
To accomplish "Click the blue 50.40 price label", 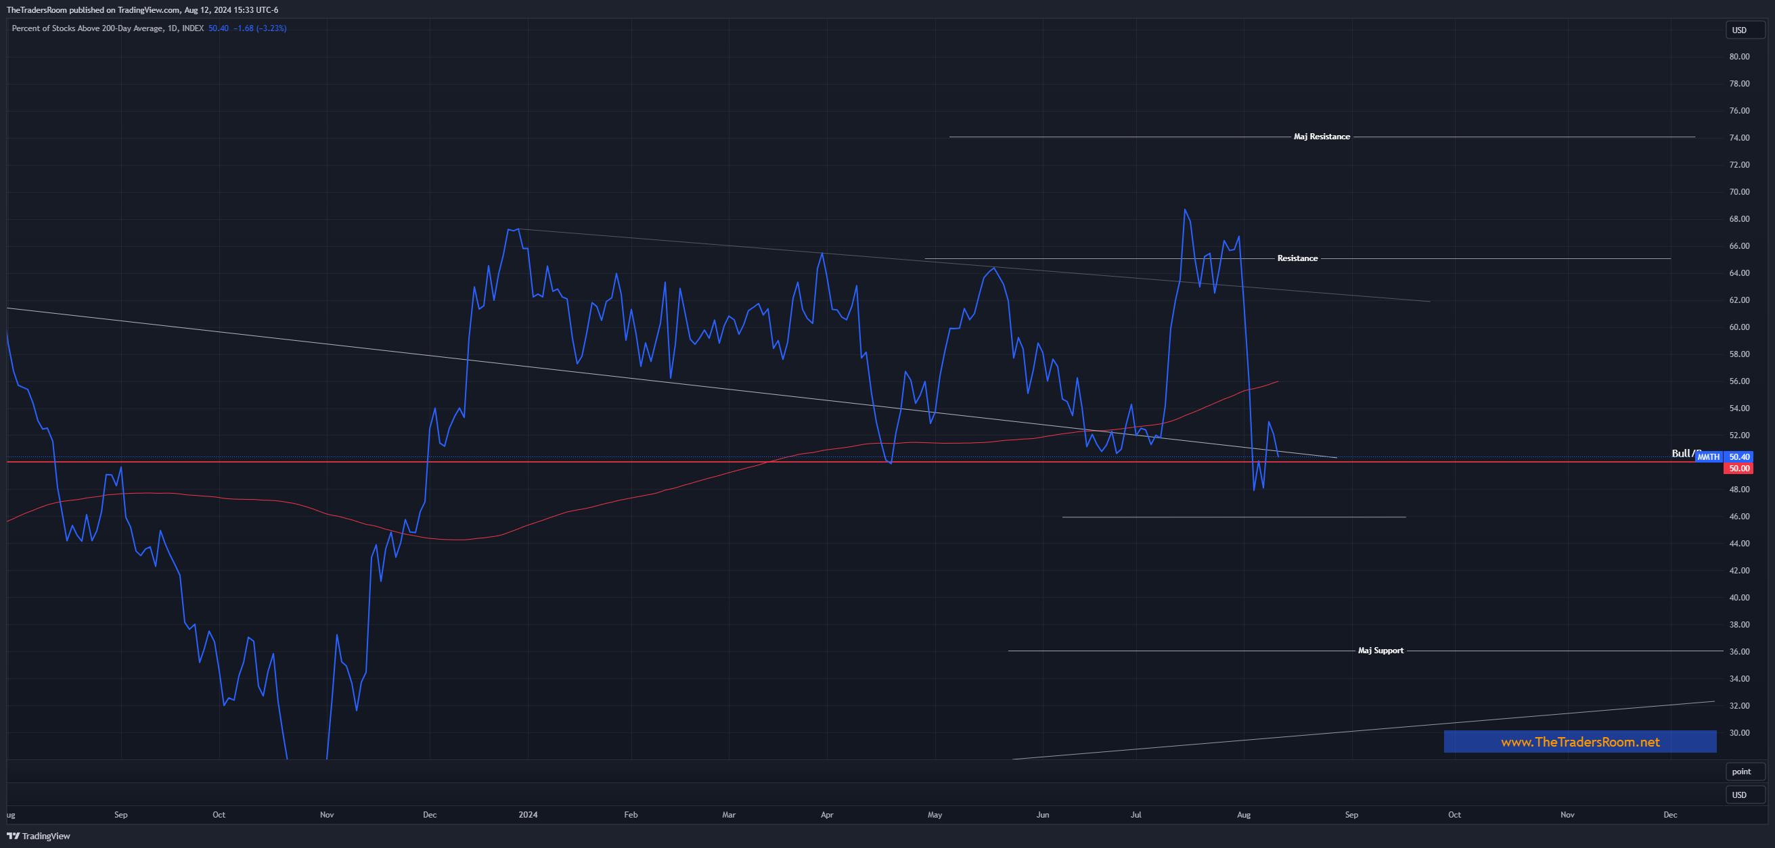I will (x=1739, y=457).
